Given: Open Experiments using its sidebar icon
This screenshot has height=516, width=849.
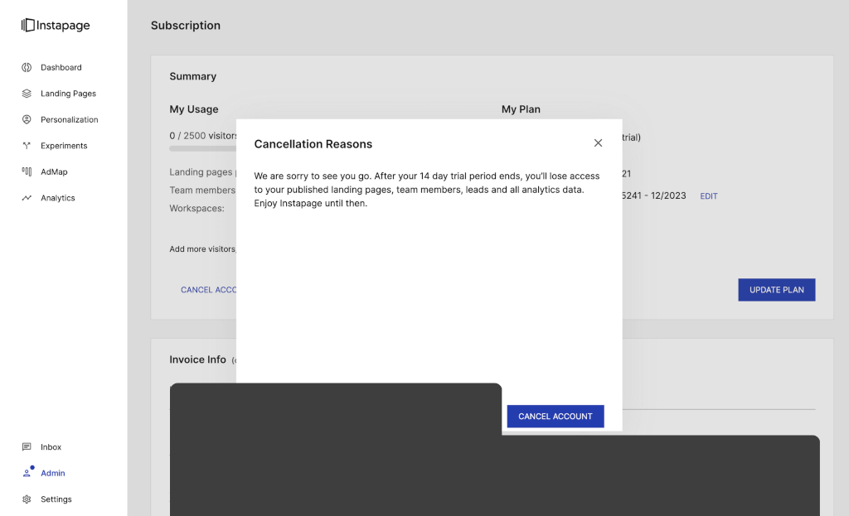Looking at the screenshot, I should (27, 146).
